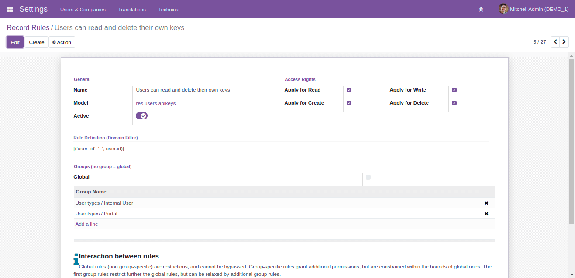Click the General section title
Image resolution: width=575 pixels, height=278 pixels.
pos(82,79)
